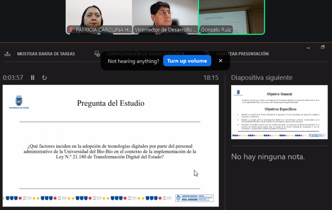Click the muted microphone icon on Patricia
The image size is (332, 210).
[x=70, y=30]
